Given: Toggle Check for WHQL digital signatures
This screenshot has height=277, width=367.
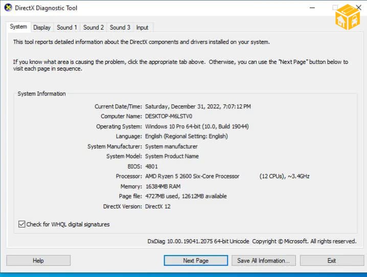Looking at the screenshot, I should pos(21,224).
